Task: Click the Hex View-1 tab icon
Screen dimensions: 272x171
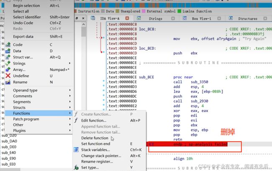Action: pos(185,18)
